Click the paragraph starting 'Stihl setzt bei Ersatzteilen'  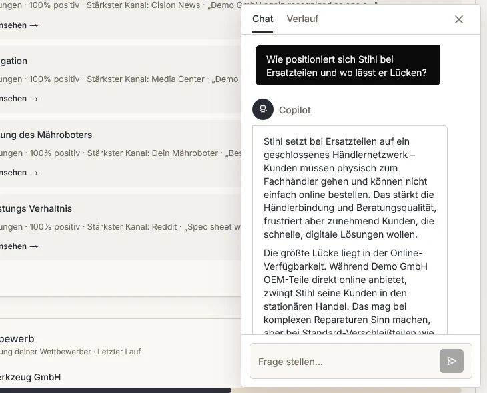click(x=350, y=188)
